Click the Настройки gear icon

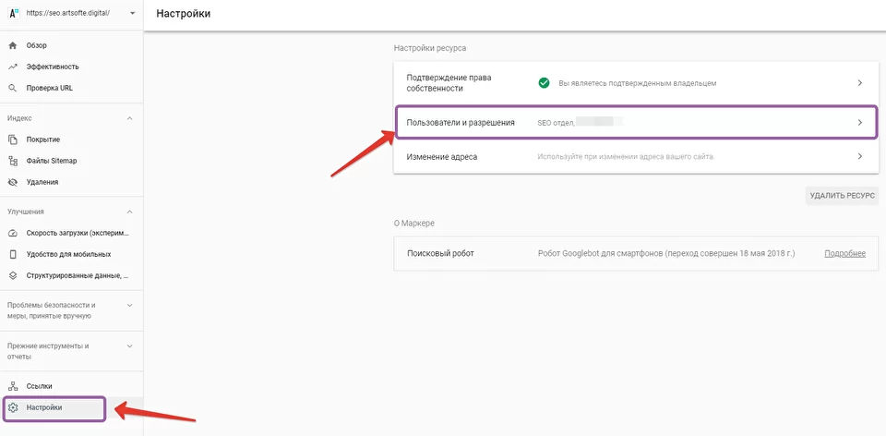coord(14,407)
